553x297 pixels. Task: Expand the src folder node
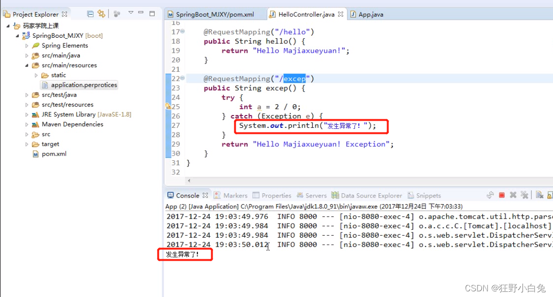pyautogui.click(x=26, y=134)
